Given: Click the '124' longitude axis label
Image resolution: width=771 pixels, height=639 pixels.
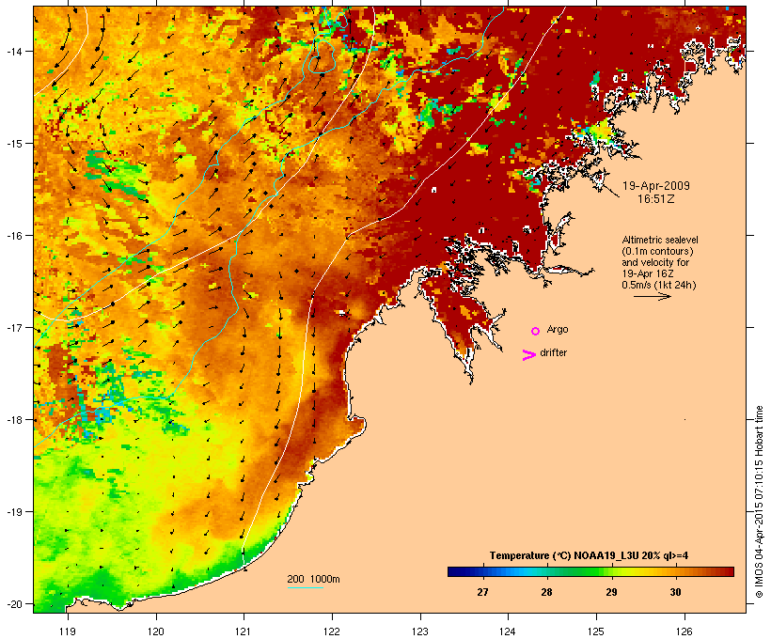Looking at the screenshot, I should [508, 631].
